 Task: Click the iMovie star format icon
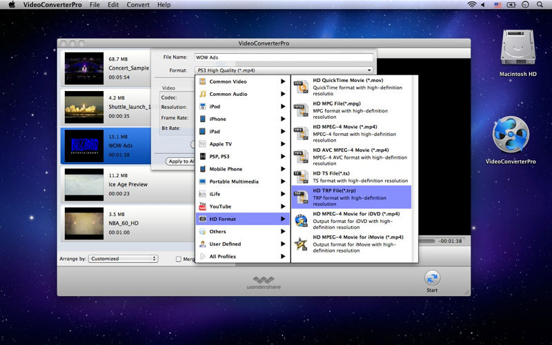[301, 244]
